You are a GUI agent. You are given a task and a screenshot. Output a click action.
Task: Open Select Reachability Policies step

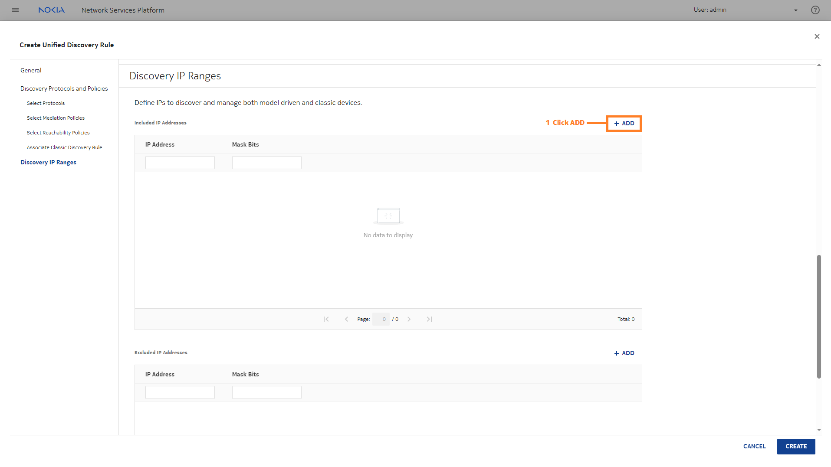tap(58, 133)
